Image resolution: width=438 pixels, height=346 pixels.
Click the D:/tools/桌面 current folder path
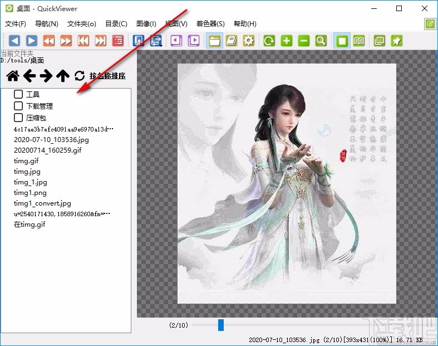[22, 60]
